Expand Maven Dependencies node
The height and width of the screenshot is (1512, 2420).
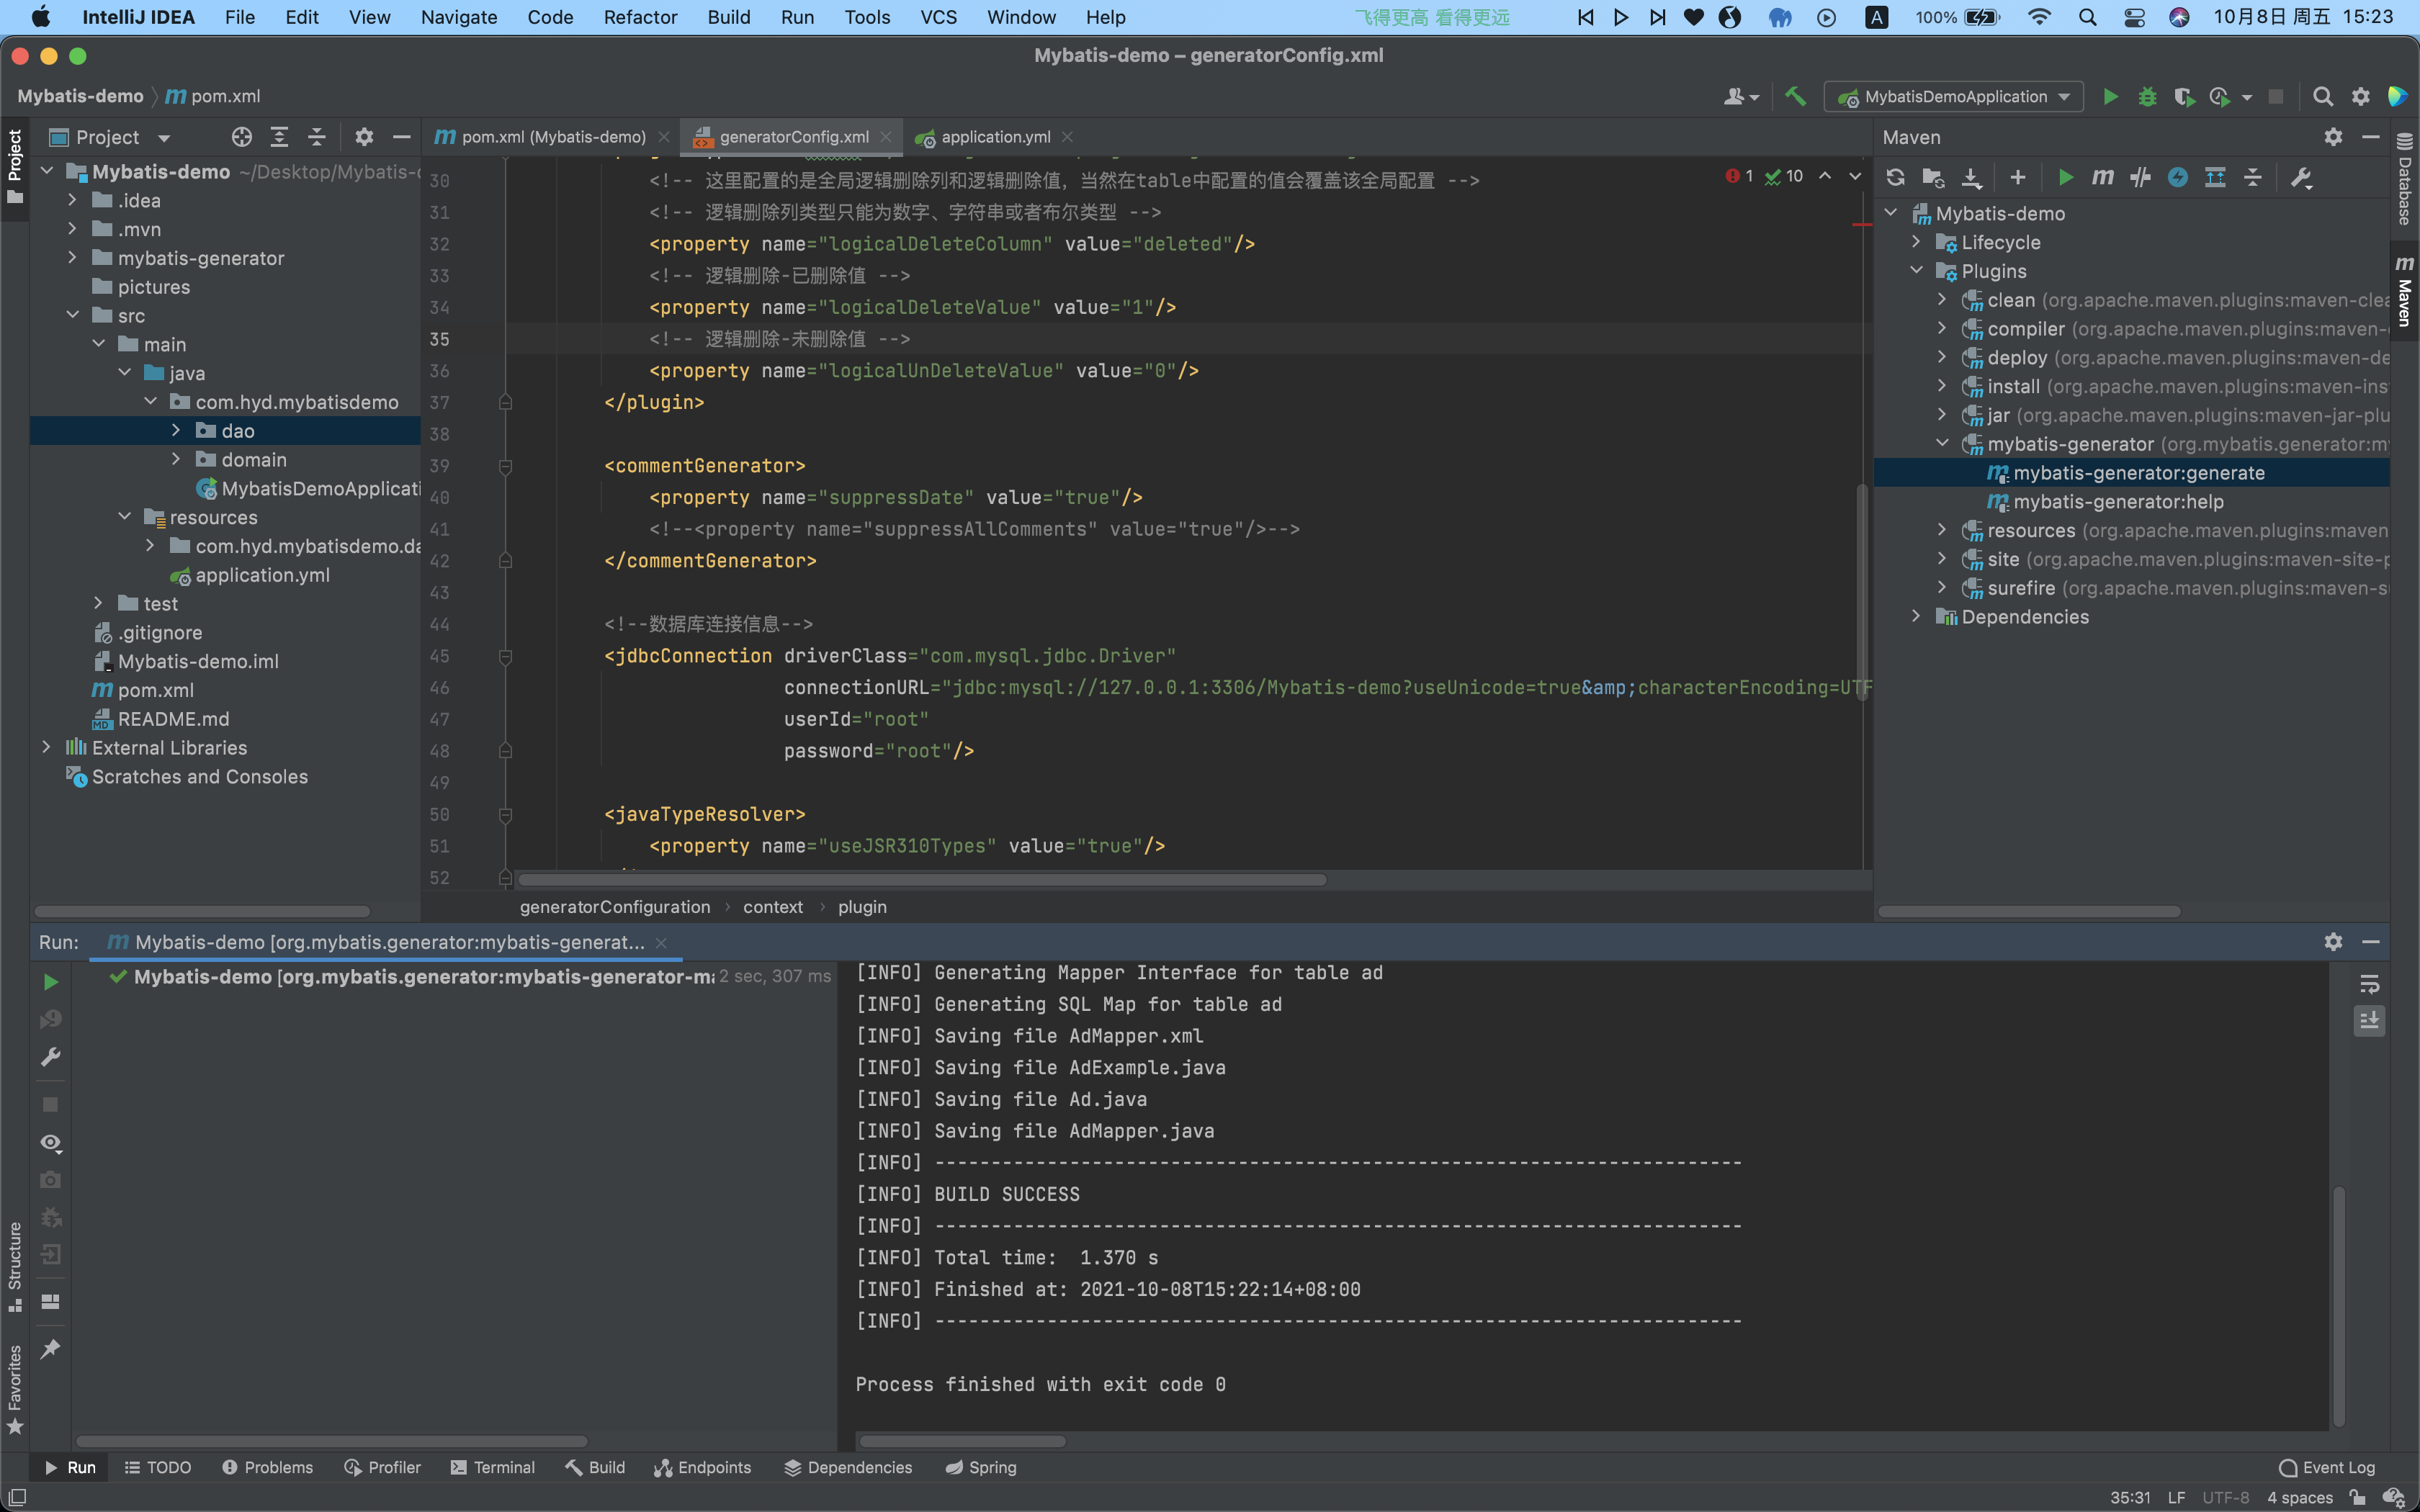1916,616
